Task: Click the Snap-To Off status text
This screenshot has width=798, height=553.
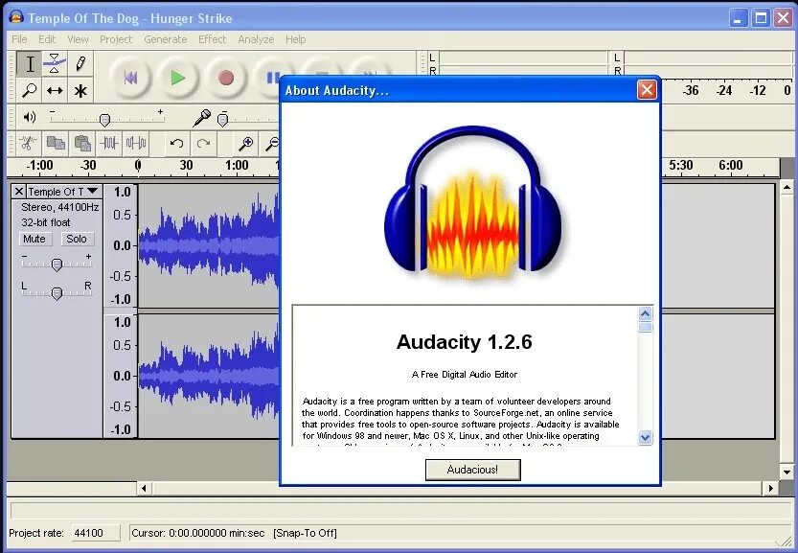Action: [305, 533]
